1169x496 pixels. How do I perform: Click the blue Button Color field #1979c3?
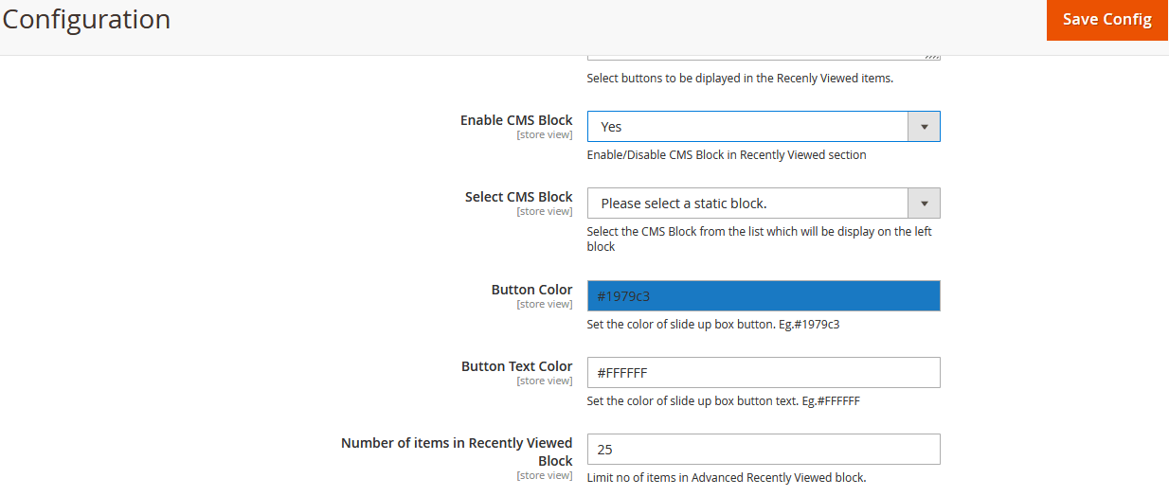click(763, 296)
